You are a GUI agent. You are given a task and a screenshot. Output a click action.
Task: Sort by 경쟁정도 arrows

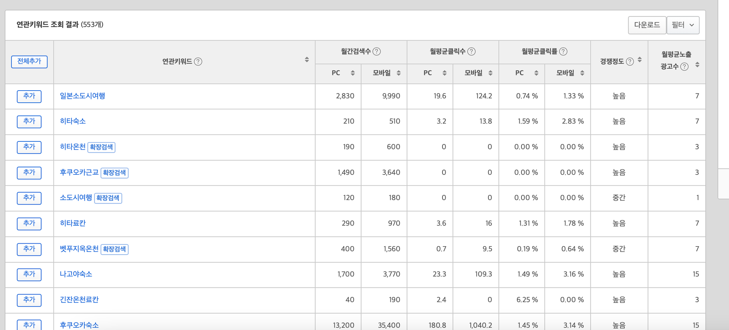640,60
